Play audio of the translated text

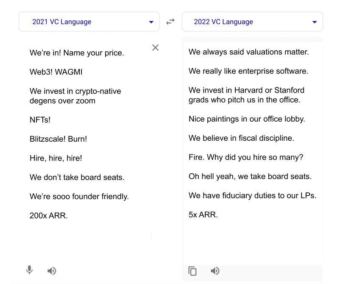[x=215, y=271]
